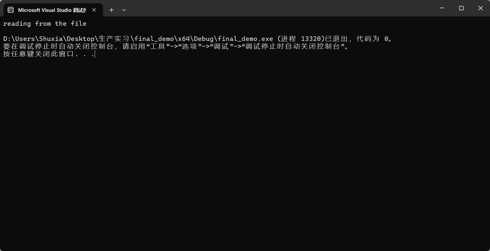The image size is (490, 251).
Task: Maximize the terminal window
Action: (461, 8)
